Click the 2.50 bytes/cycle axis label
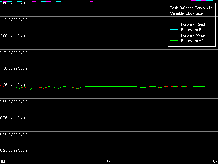Screen dimensions: 218x164 [14, 3]
